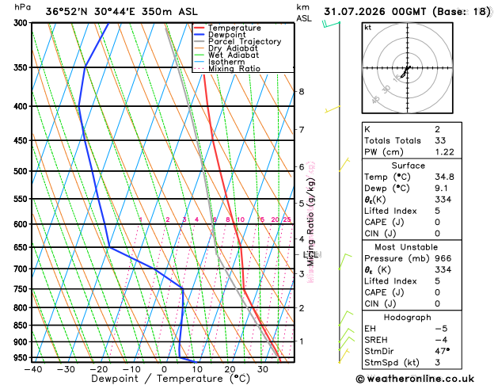Click the Most Unstable section heading

(406, 247)
